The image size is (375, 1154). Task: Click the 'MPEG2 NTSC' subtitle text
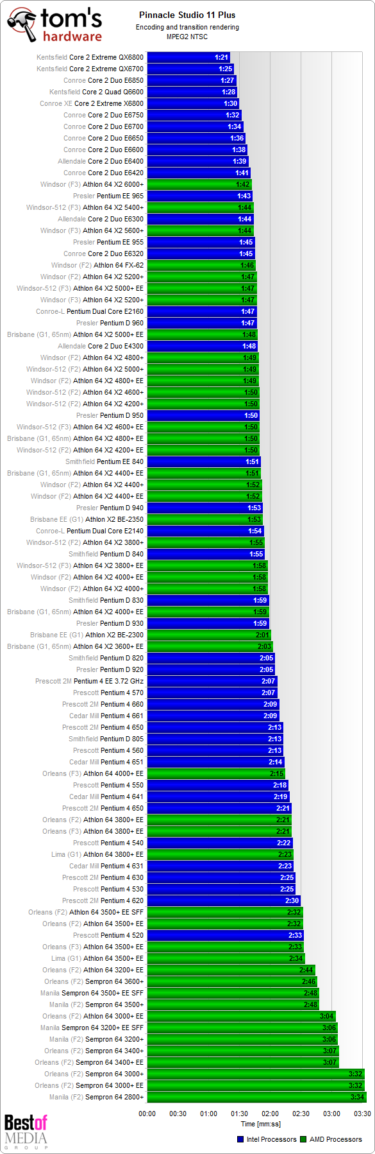tap(187, 37)
